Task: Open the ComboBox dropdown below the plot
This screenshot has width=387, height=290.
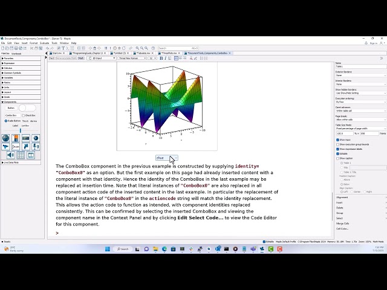Action: click(167, 158)
